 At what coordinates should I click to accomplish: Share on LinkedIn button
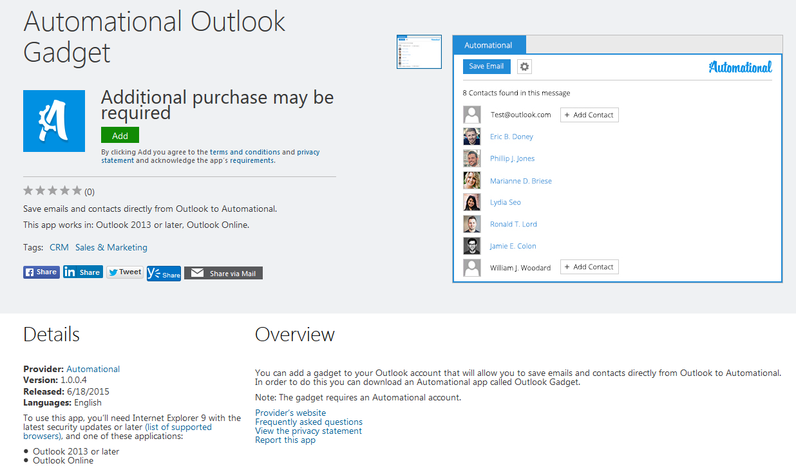point(83,272)
